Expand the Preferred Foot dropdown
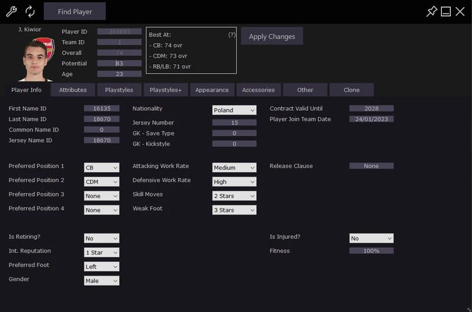Screen dimensions: 472x312 click(x=101, y=267)
